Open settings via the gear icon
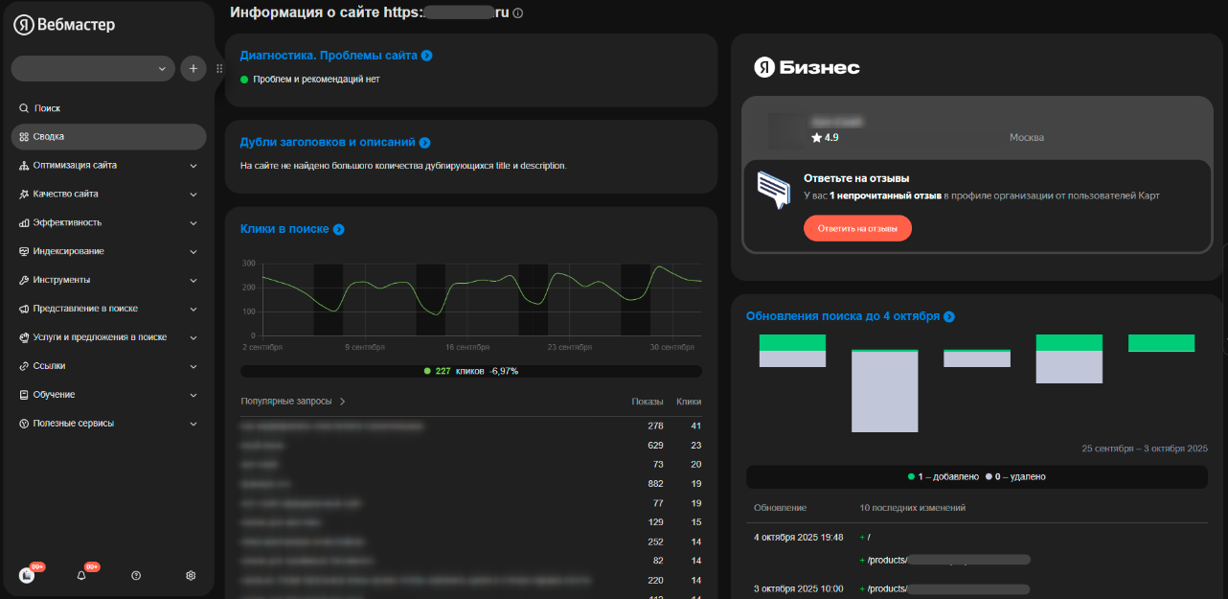 [x=191, y=575]
